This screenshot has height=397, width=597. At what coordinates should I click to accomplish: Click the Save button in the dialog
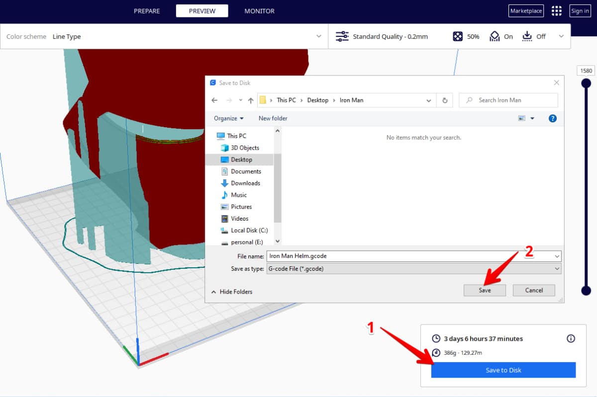pos(485,290)
